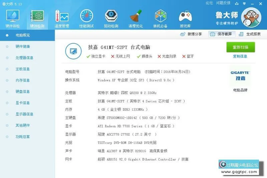The image size is (267, 178).
Task: Launch 性能测试 performance test icon
Action: (x=86, y=18)
